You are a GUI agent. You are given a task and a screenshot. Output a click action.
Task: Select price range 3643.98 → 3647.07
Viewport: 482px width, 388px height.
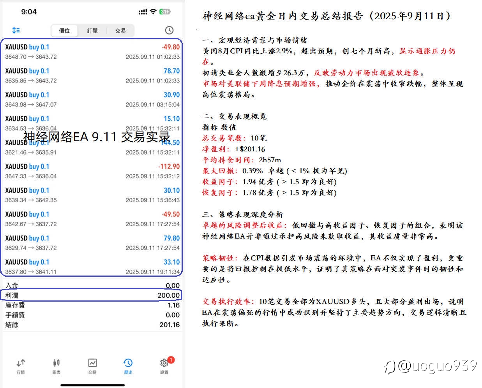click(31, 105)
